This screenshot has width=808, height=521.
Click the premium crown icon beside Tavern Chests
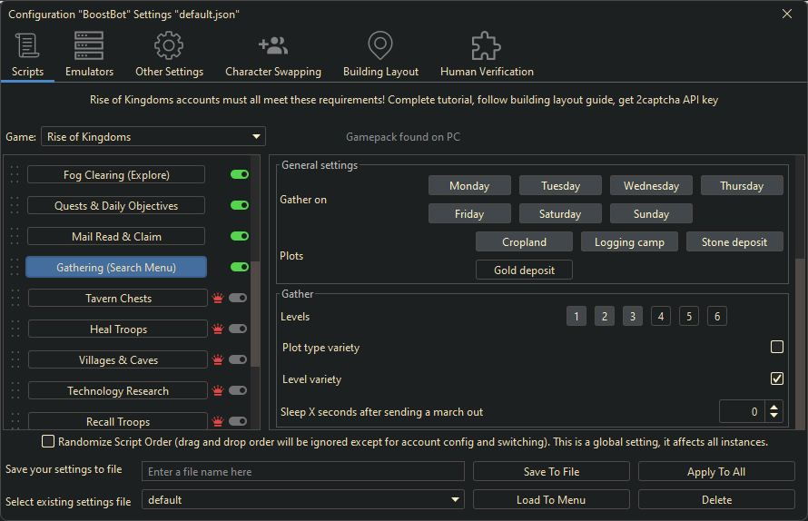[218, 298]
